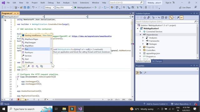Click the Hot Reload/restart circular arrow icon

click(105, 7)
